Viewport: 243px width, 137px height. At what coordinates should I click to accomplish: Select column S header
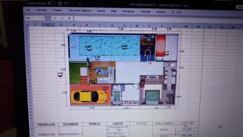tap(87, 25)
